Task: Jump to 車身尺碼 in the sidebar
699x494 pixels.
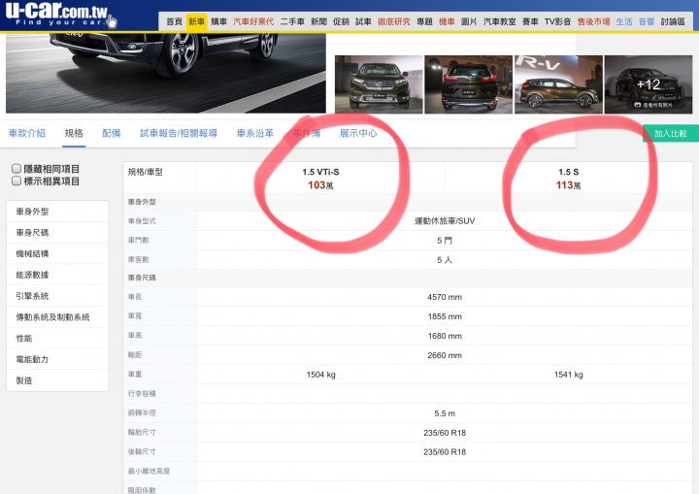Action: pyautogui.click(x=57, y=232)
